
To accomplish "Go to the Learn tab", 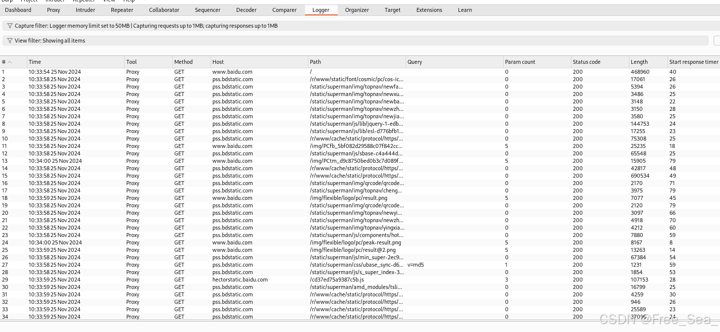I will (x=465, y=10).
